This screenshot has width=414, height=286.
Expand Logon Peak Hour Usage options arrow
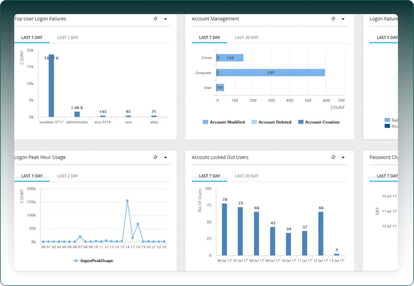pyautogui.click(x=166, y=158)
